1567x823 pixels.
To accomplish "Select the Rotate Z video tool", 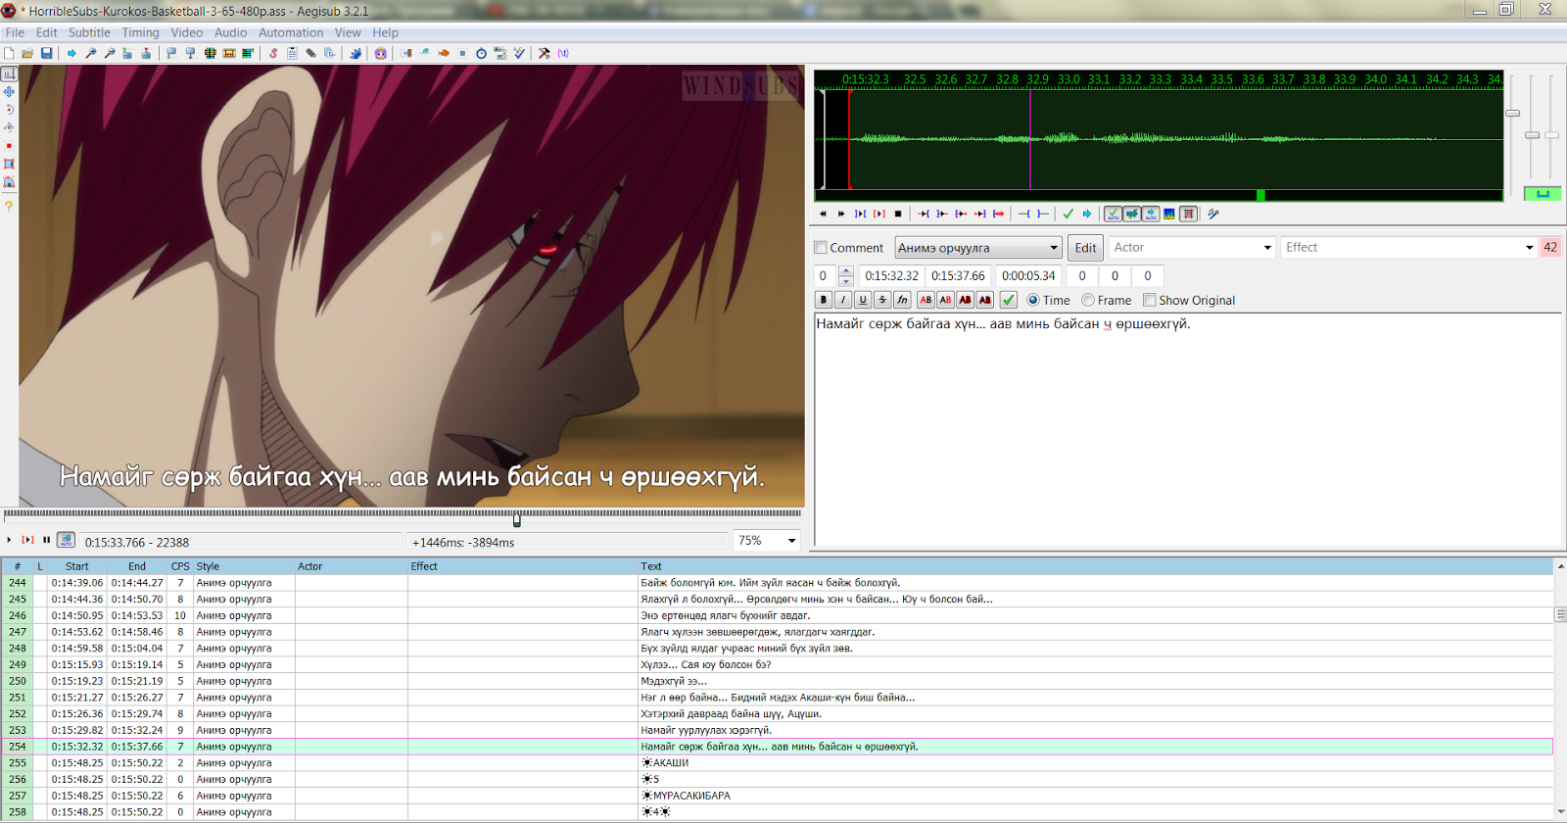I will [9, 109].
